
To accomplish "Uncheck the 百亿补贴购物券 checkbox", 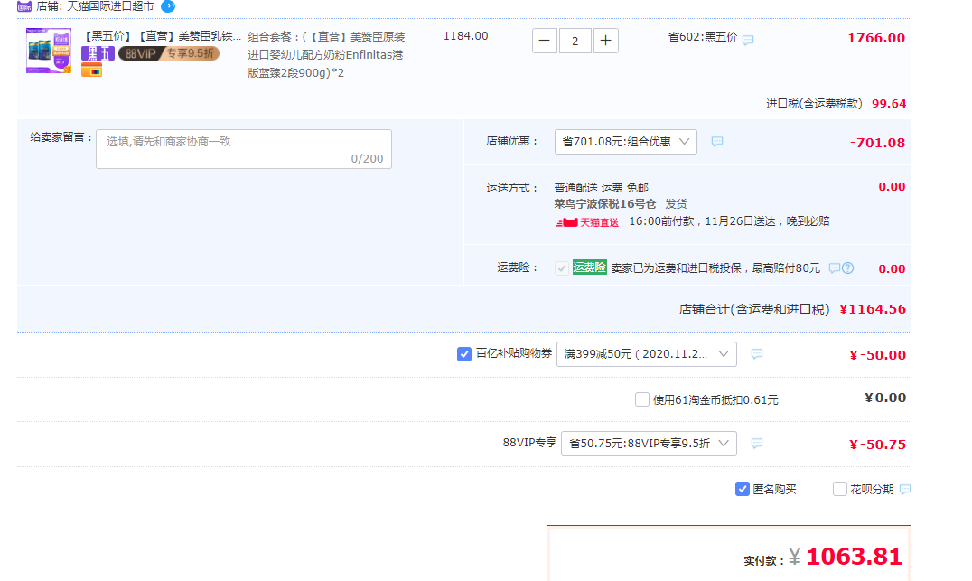I will pos(463,354).
